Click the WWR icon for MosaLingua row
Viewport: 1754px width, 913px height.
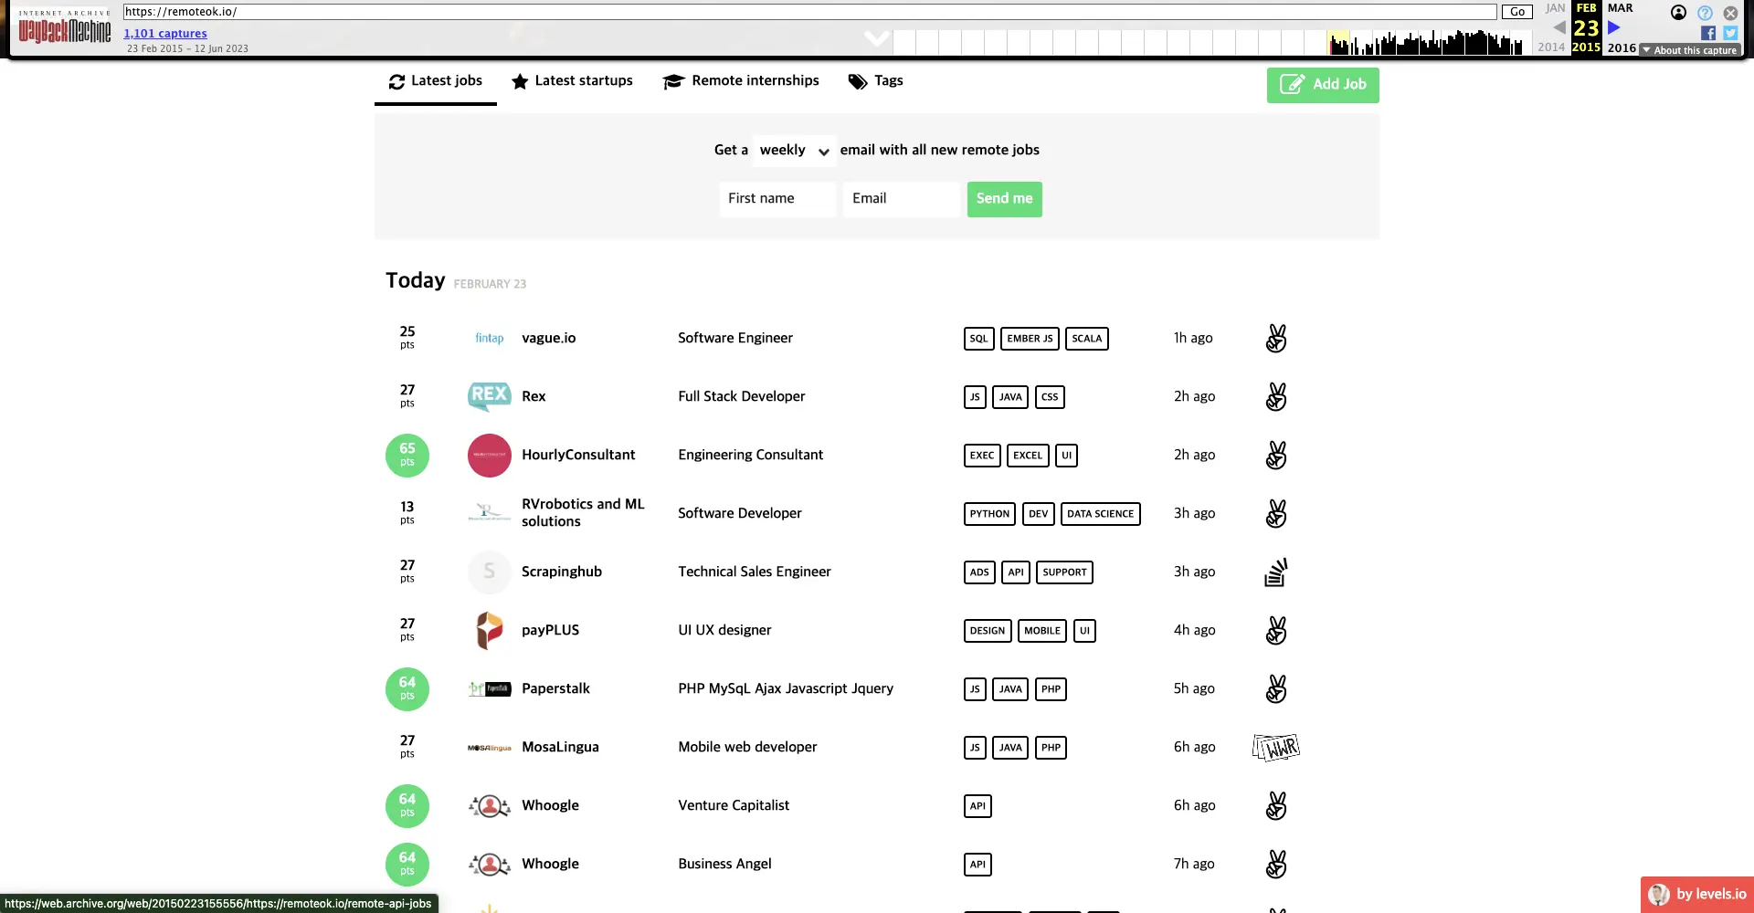[1276, 748]
